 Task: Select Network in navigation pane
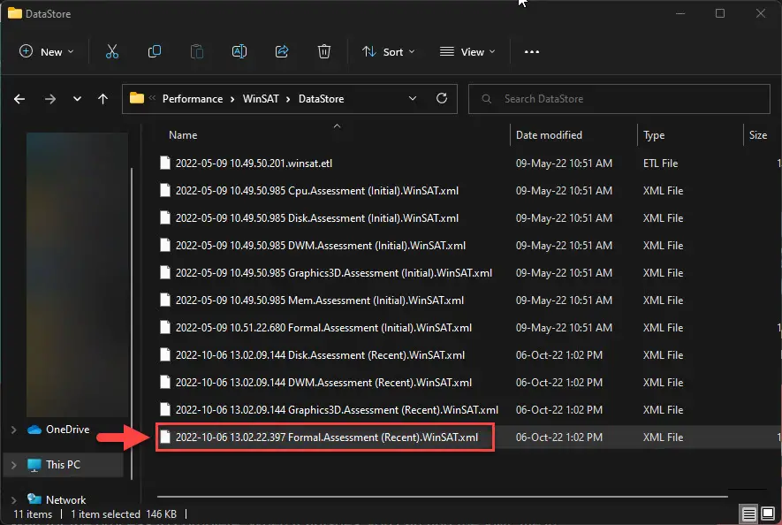(66, 499)
